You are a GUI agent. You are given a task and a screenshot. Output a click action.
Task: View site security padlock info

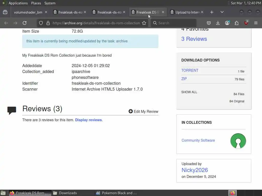click(x=48, y=23)
